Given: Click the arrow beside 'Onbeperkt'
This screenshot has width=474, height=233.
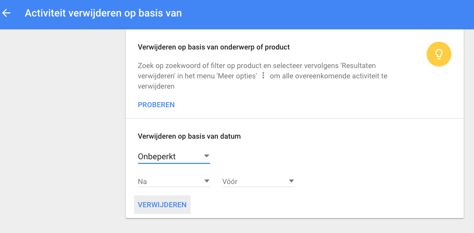Looking at the screenshot, I should click(206, 156).
